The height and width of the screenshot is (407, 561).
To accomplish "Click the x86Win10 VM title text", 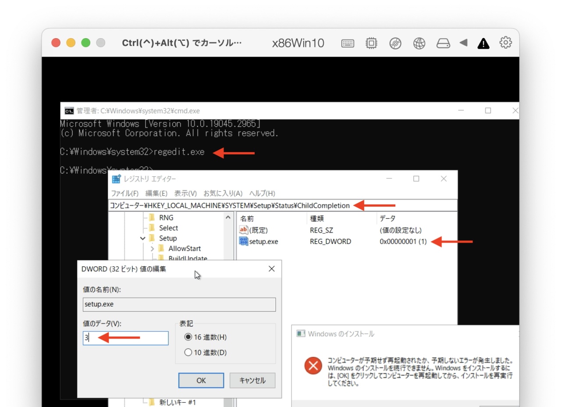I will pyautogui.click(x=298, y=43).
